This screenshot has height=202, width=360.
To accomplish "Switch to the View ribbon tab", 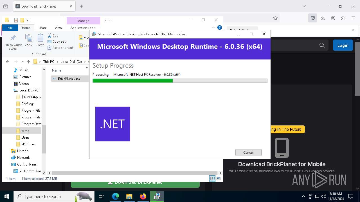I will tap(58, 28).
